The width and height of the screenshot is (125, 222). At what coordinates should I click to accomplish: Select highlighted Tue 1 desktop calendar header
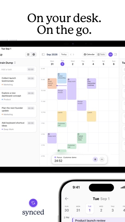click(x=62, y=63)
